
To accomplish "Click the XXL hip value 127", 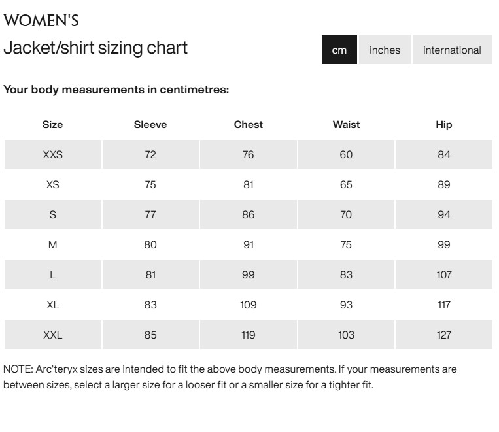I will [444, 335].
